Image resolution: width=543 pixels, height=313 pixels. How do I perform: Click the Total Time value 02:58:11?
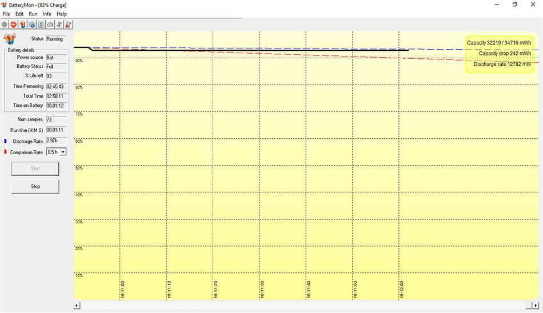tap(56, 97)
